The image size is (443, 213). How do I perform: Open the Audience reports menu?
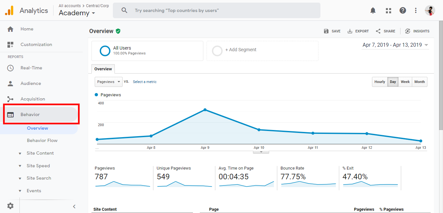[30, 83]
